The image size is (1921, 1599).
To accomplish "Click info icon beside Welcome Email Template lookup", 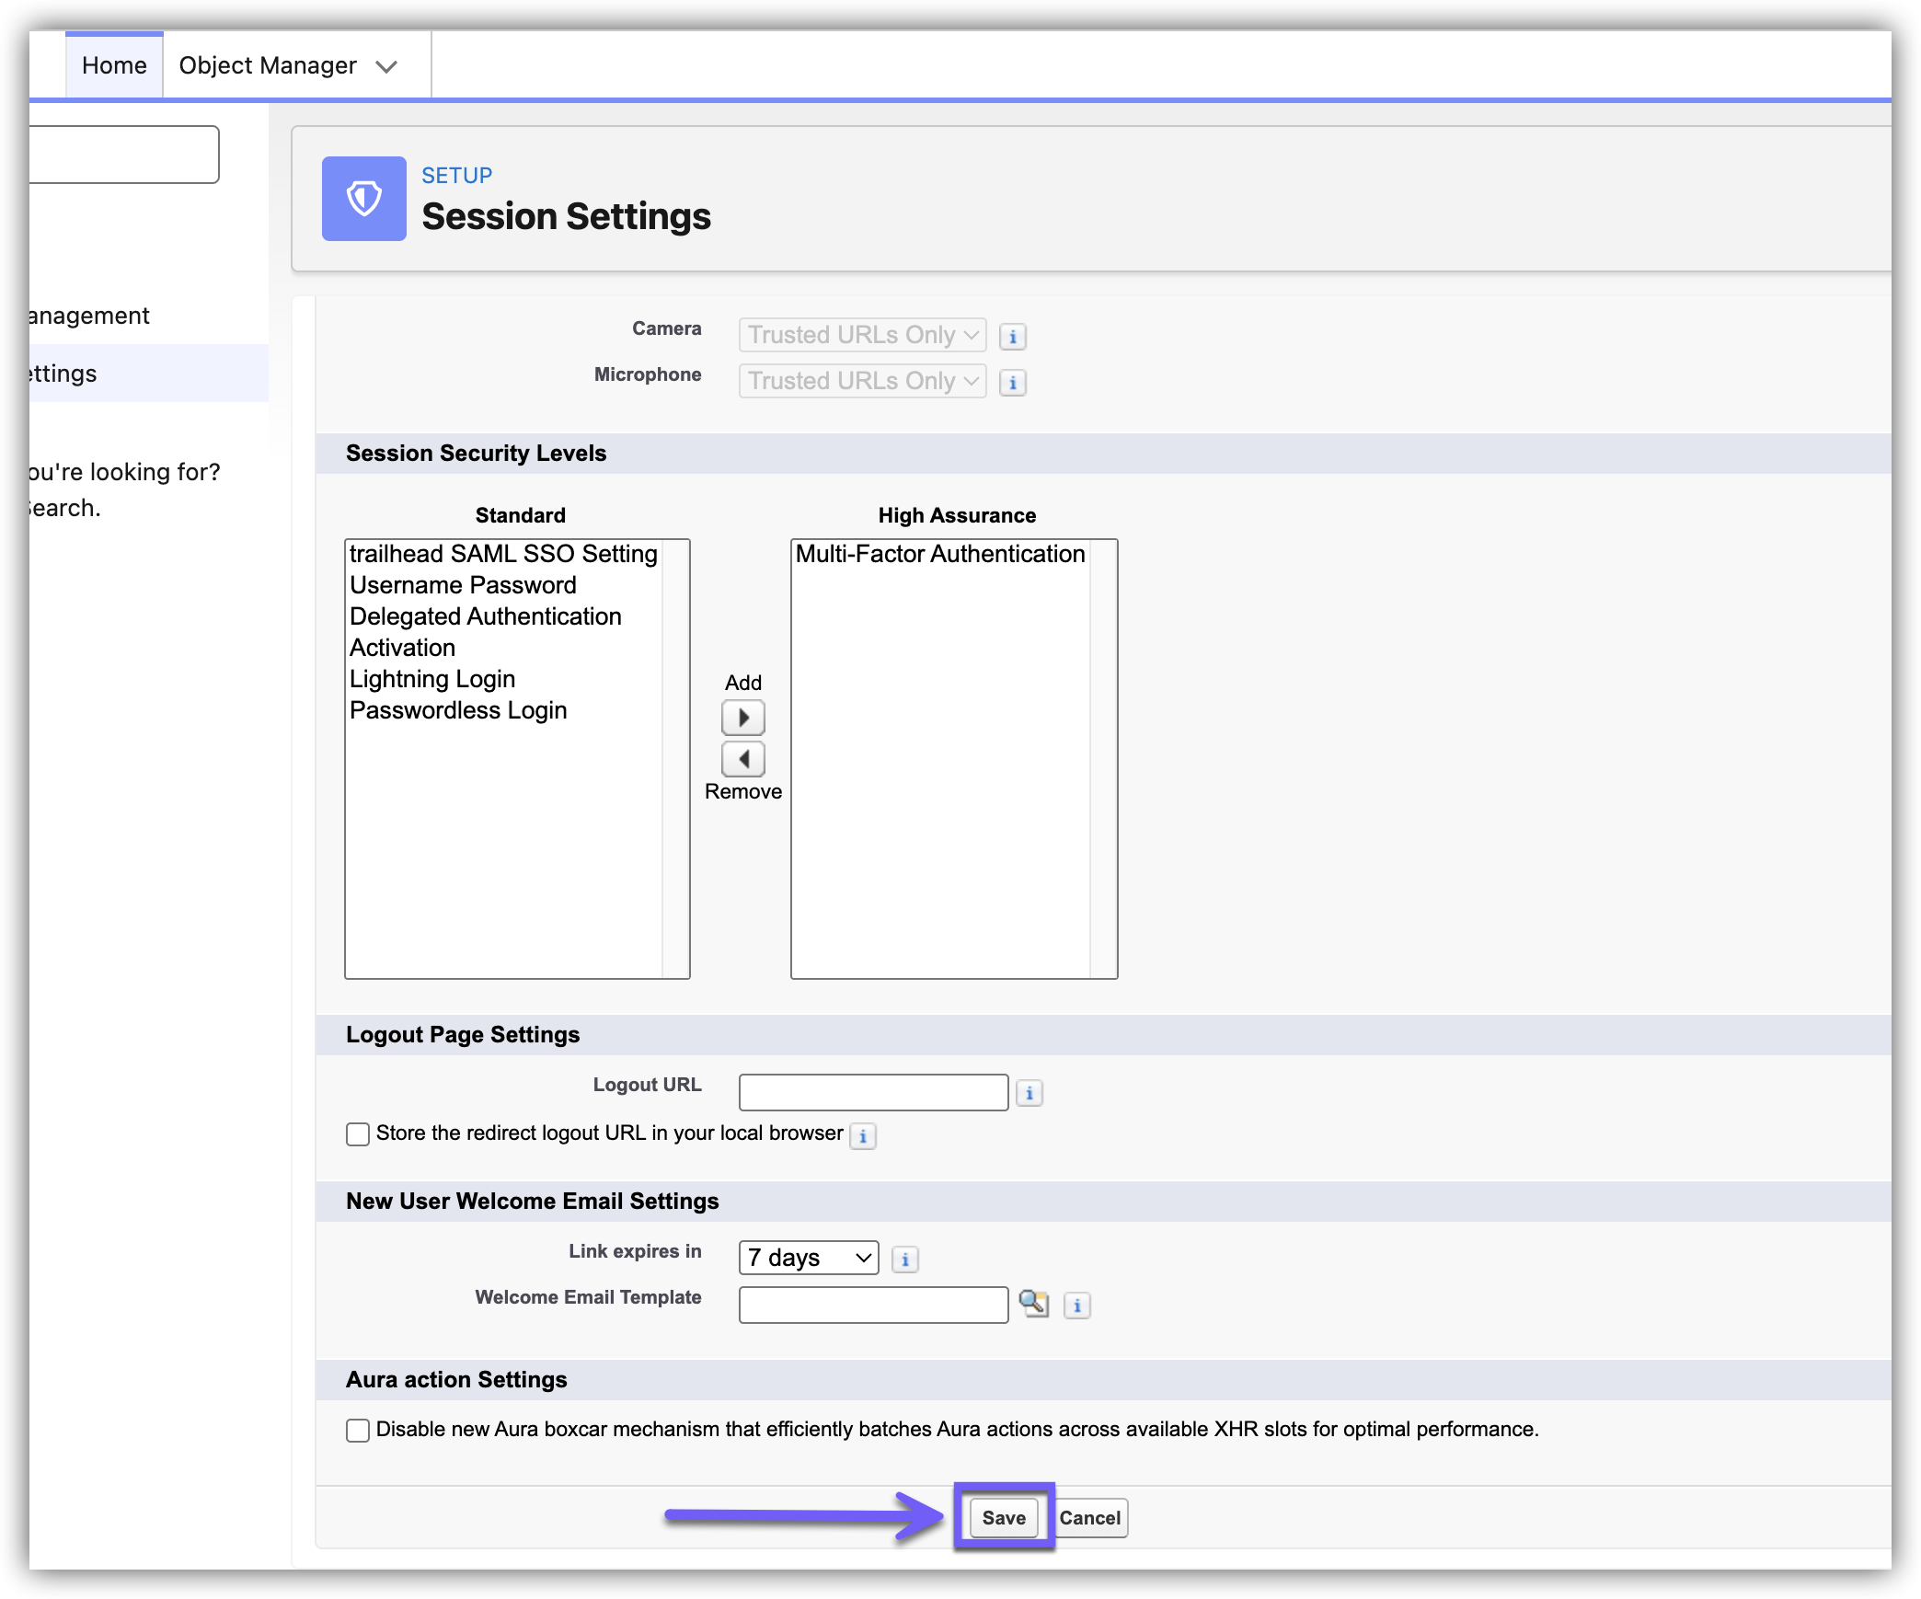I will (x=1076, y=1305).
